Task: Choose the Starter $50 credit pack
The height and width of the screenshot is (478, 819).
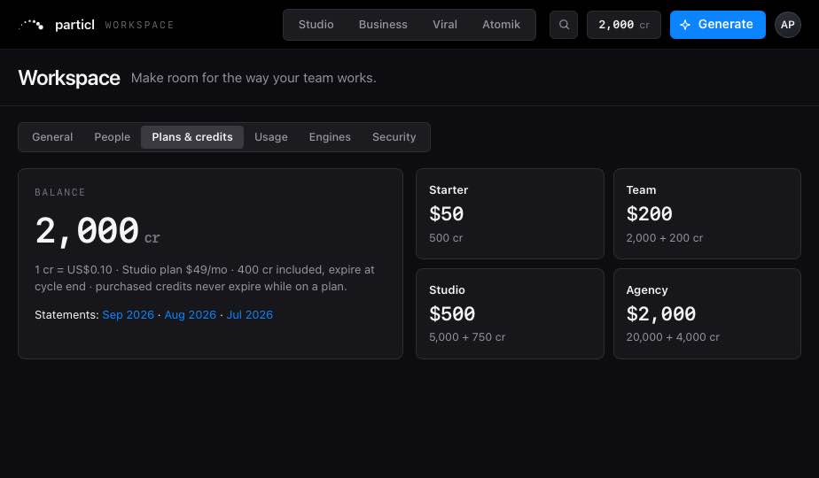Action: pos(510,213)
